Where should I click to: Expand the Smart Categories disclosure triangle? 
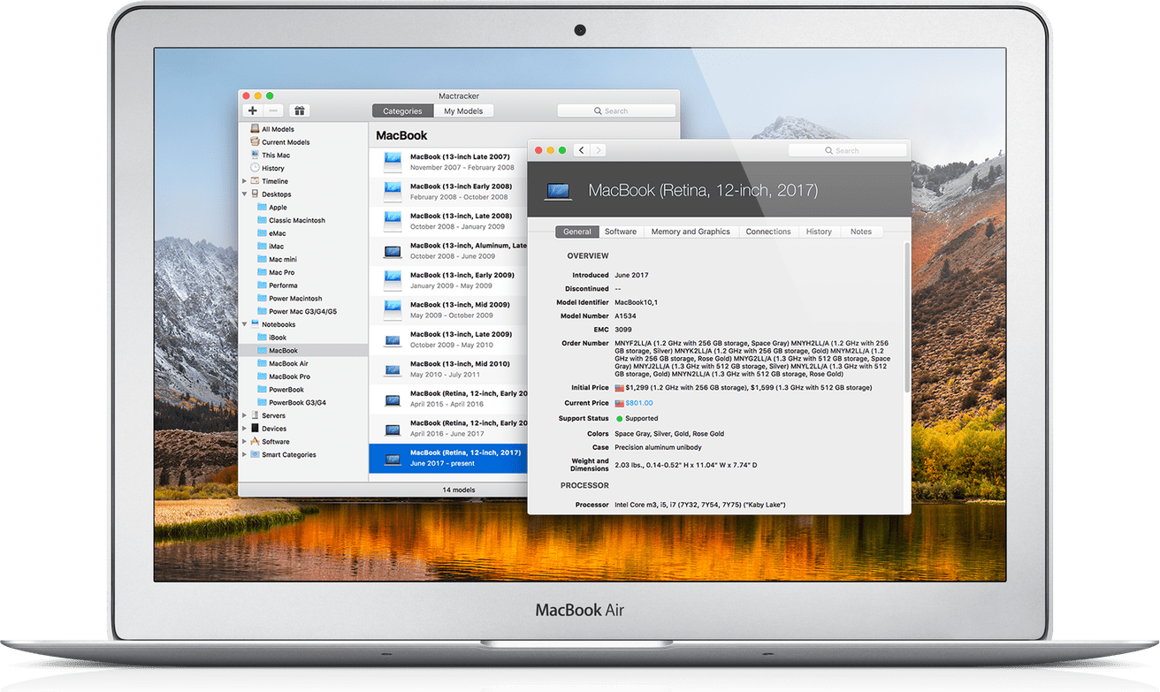(245, 454)
